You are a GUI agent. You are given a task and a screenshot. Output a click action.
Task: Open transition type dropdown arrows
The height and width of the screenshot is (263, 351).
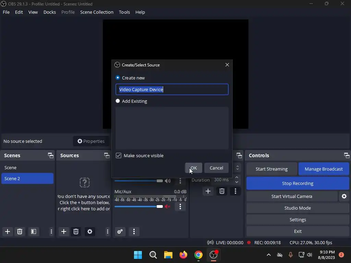point(238,167)
